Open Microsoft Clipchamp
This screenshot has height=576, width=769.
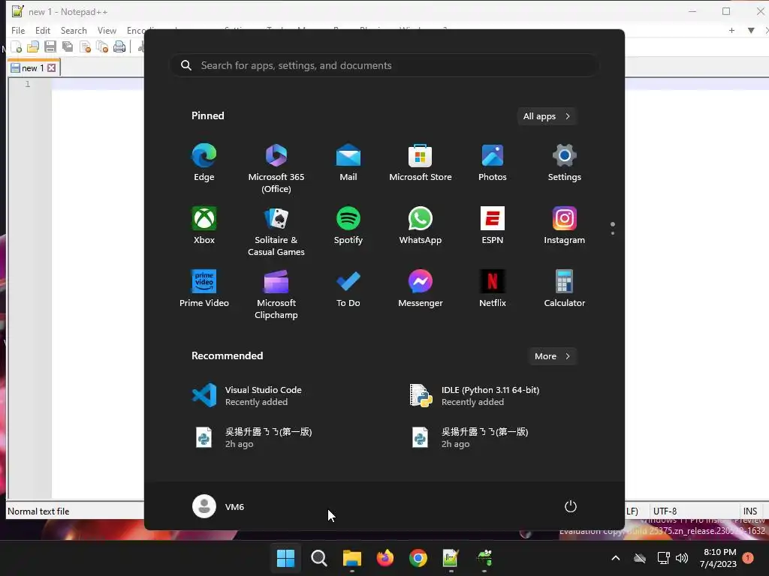click(x=276, y=294)
